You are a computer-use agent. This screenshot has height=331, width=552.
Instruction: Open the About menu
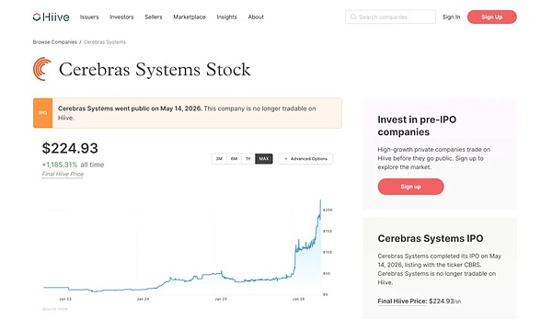point(256,17)
